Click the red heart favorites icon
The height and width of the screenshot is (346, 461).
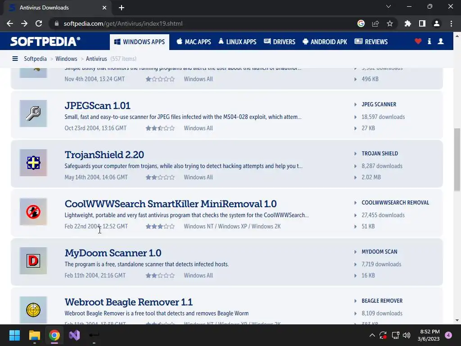pyautogui.click(x=418, y=41)
